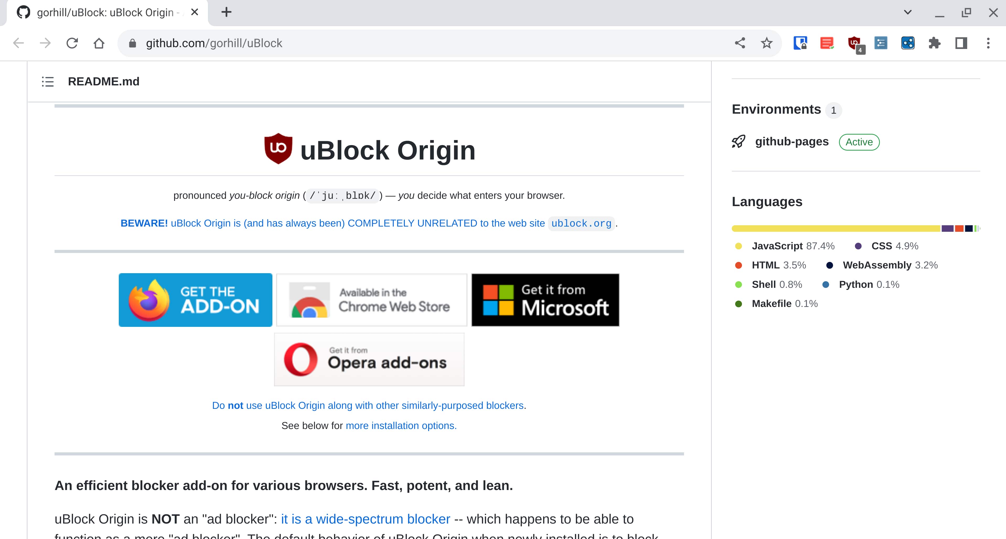Open the Environments section heading
This screenshot has height=539, width=1006.
pyautogui.click(x=776, y=109)
